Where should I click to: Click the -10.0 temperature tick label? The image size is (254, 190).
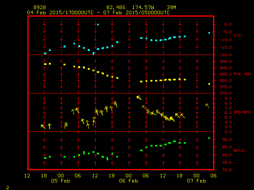(x=226, y=40)
